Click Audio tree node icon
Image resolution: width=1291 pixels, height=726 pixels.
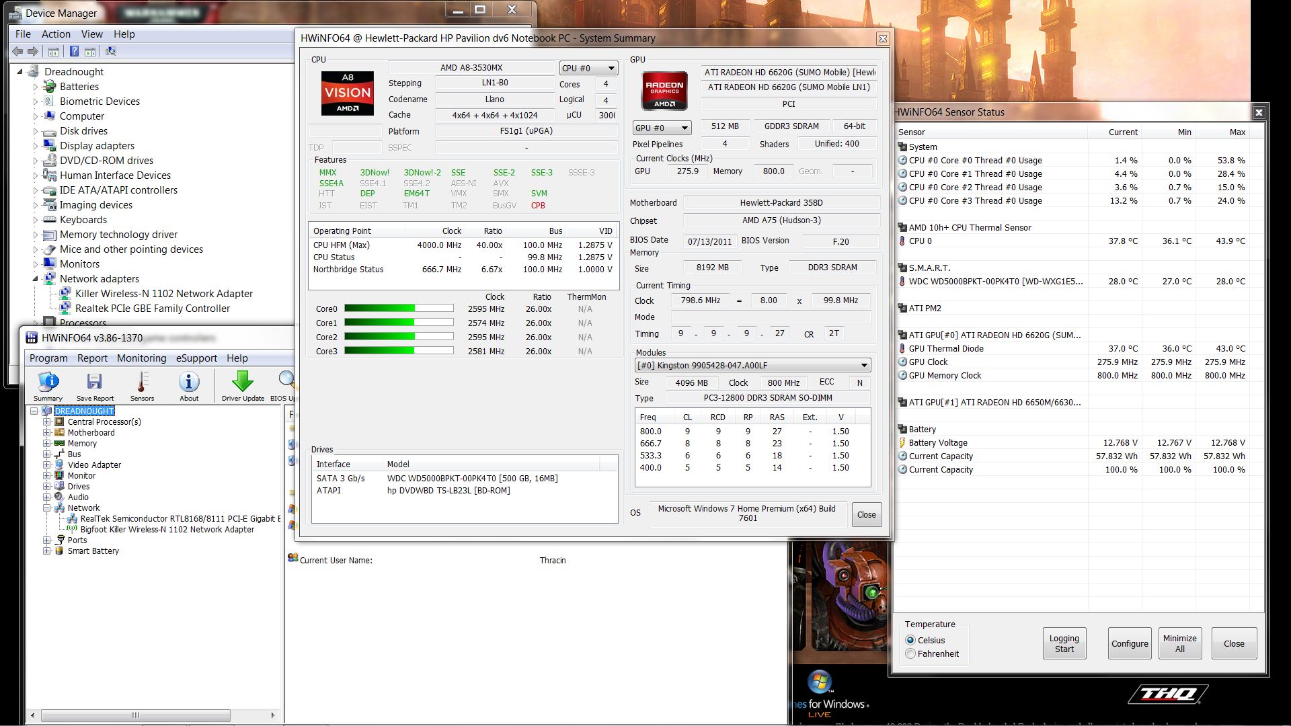pos(59,497)
